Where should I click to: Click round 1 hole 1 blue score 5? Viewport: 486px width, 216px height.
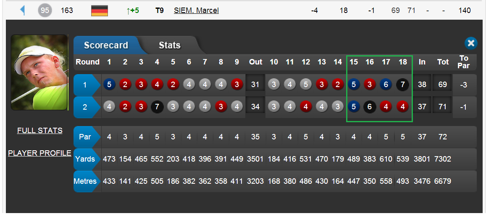pyautogui.click(x=109, y=85)
